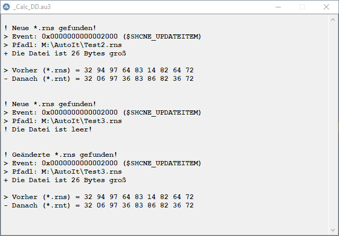Click the scrollbar up arrow
The image size is (339, 236).
coord(334,20)
